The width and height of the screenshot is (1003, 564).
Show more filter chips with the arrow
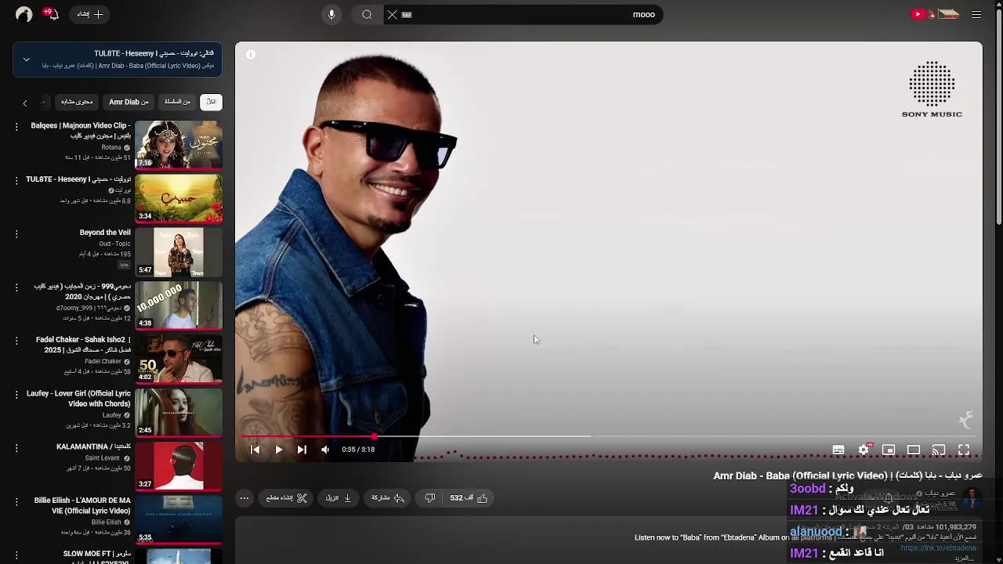tap(24, 103)
